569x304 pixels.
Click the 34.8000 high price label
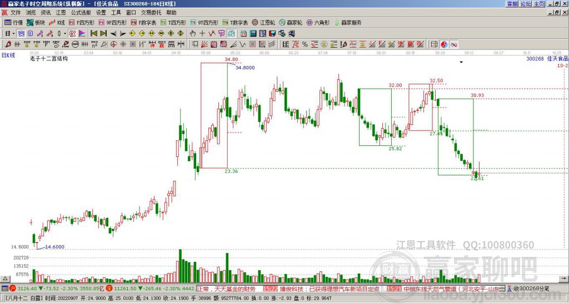tap(245, 67)
